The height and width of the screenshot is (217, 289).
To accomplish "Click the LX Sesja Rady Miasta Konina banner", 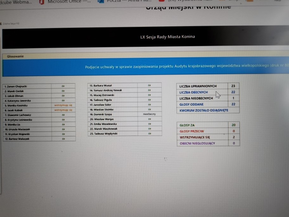I will [x=167, y=36].
